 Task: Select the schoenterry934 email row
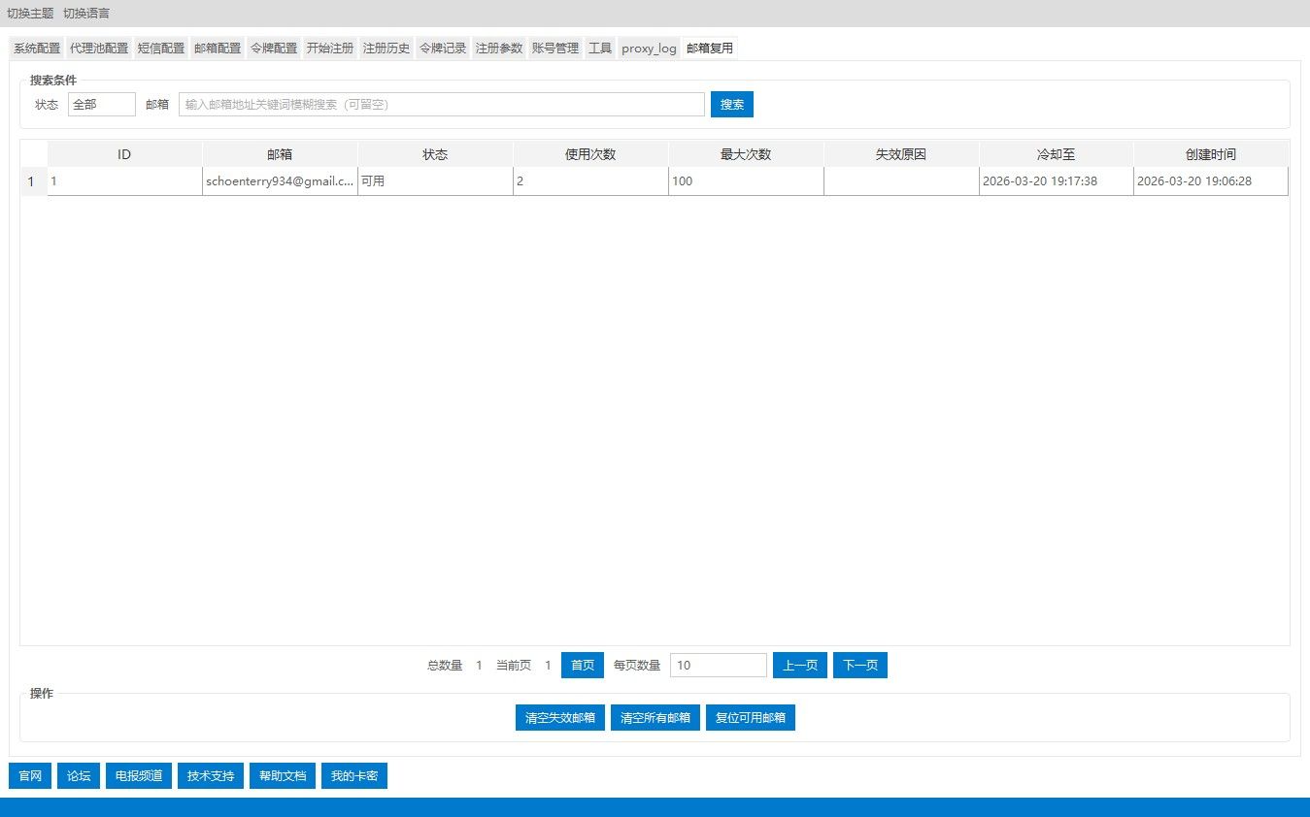[x=280, y=181]
